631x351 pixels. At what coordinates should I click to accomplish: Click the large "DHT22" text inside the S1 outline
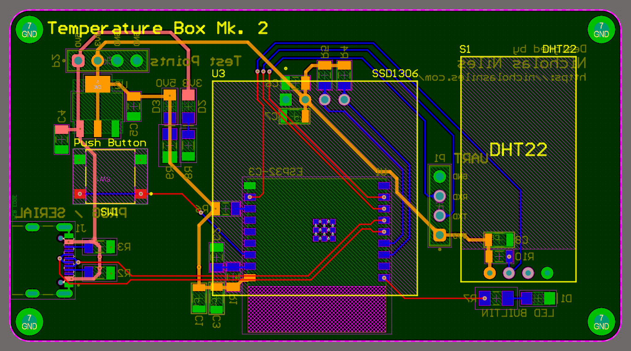(518, 150)
